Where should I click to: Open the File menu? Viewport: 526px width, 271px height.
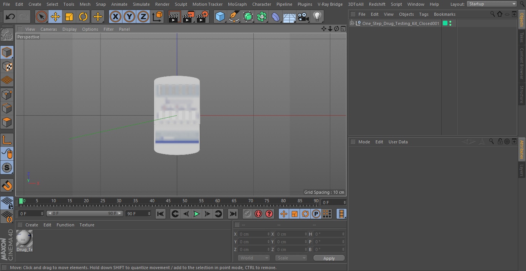7,4
